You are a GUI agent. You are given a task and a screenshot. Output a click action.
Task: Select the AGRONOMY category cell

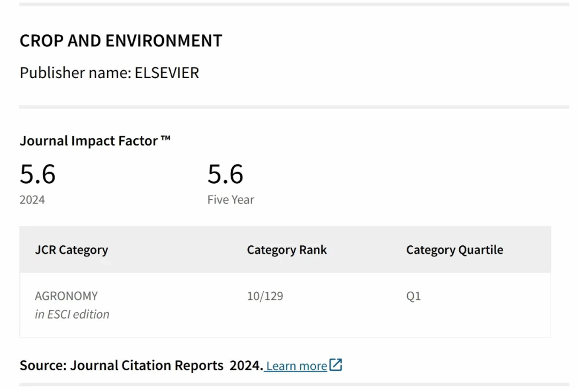(66, 296)
